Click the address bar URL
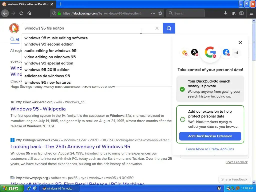This screenshot has width=256, height=192. click(102, 13)
